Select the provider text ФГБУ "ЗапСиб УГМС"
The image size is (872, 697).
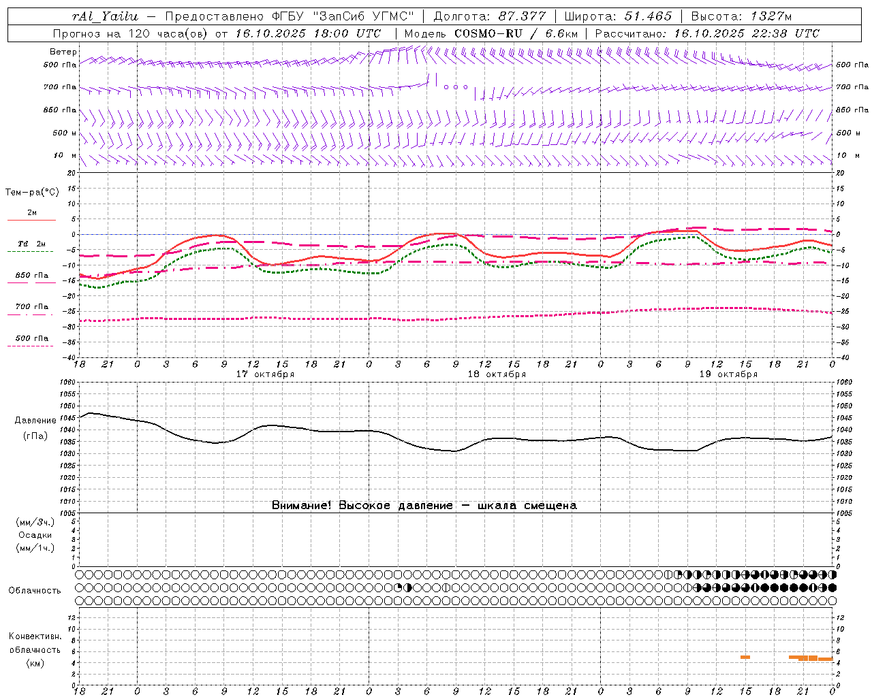click(343, 16)
